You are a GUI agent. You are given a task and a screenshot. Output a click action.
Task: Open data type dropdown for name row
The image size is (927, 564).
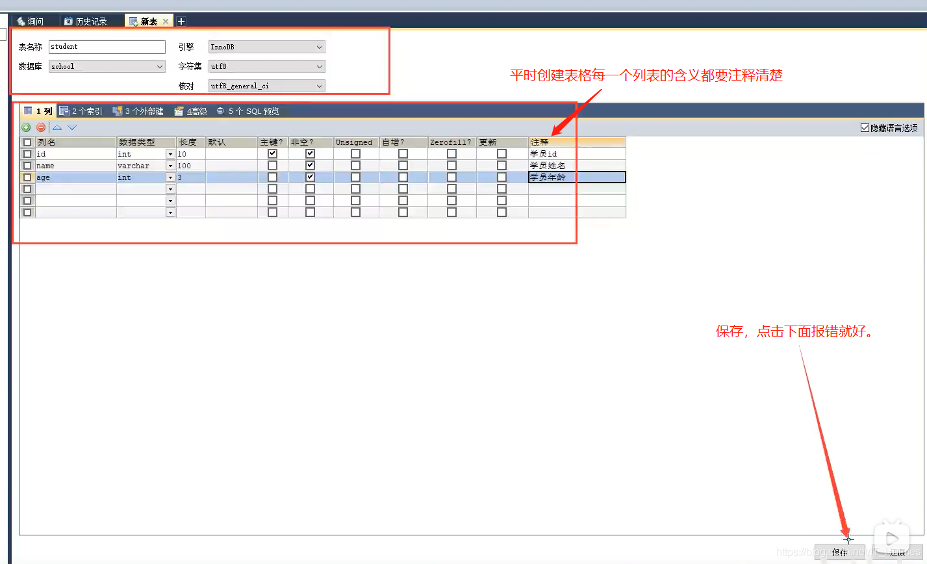click(170, 166)
